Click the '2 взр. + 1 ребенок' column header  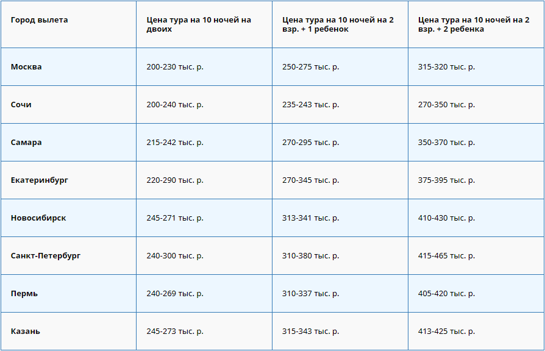click(338, 24)
